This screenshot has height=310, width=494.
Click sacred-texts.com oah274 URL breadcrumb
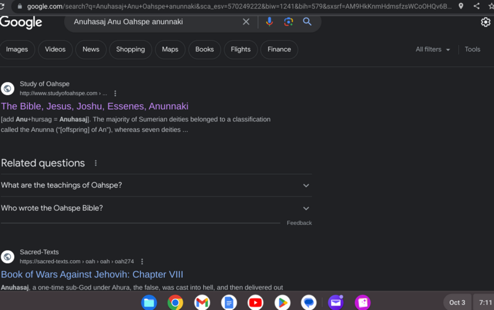(x=77, y=261)
